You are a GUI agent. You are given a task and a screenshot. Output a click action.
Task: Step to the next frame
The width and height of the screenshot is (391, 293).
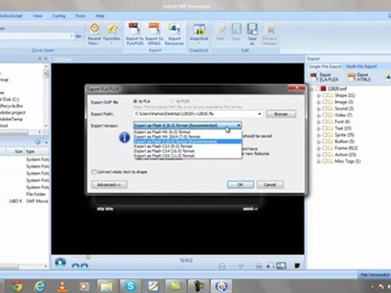[x=84, y=266]
